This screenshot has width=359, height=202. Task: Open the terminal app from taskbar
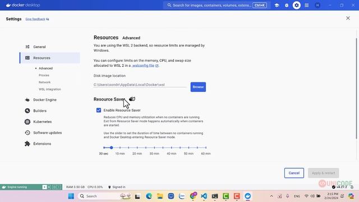pos(215,196)
